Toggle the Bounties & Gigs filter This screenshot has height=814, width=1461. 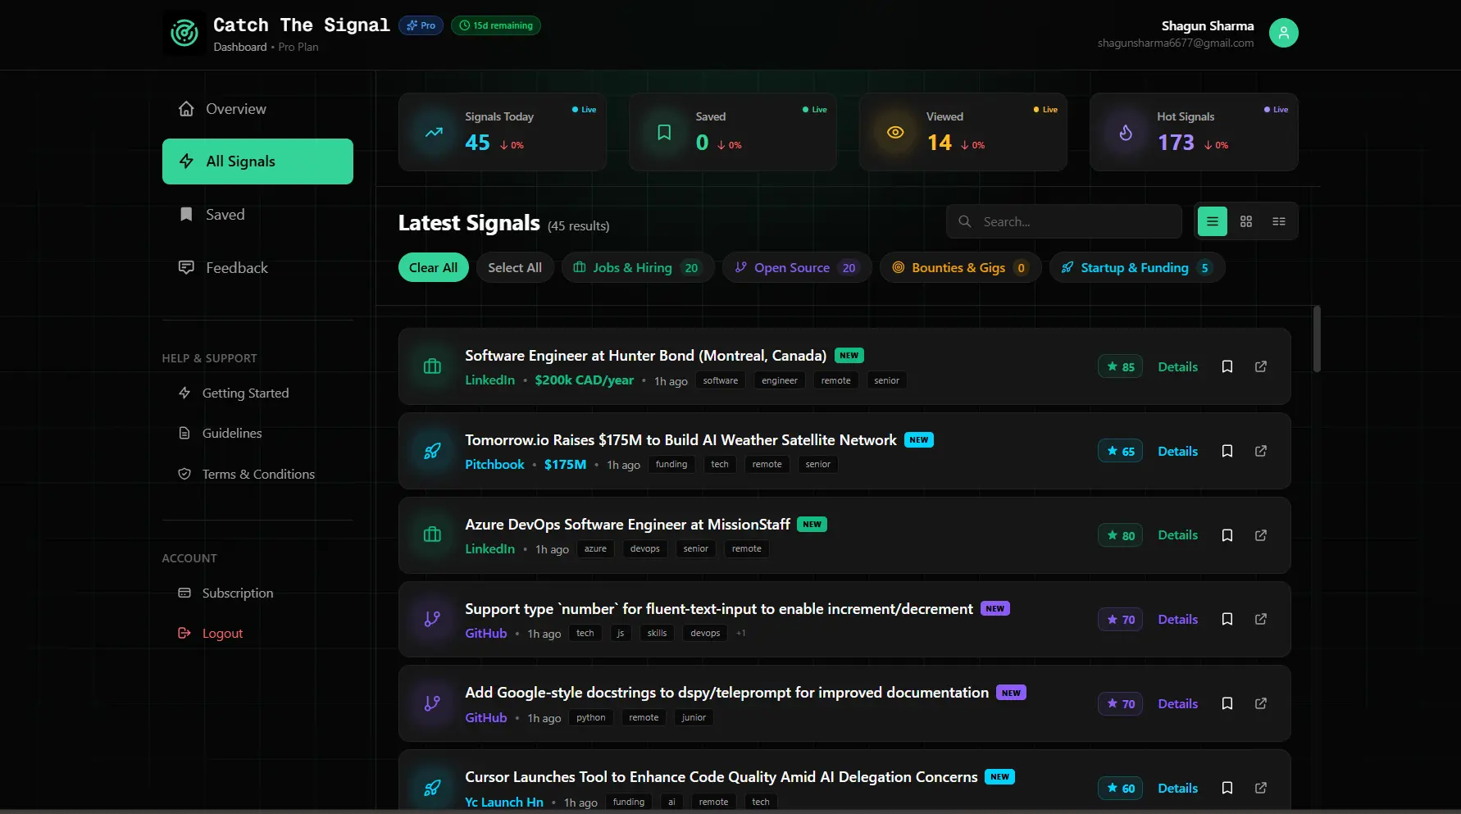[x=959, y=268]
